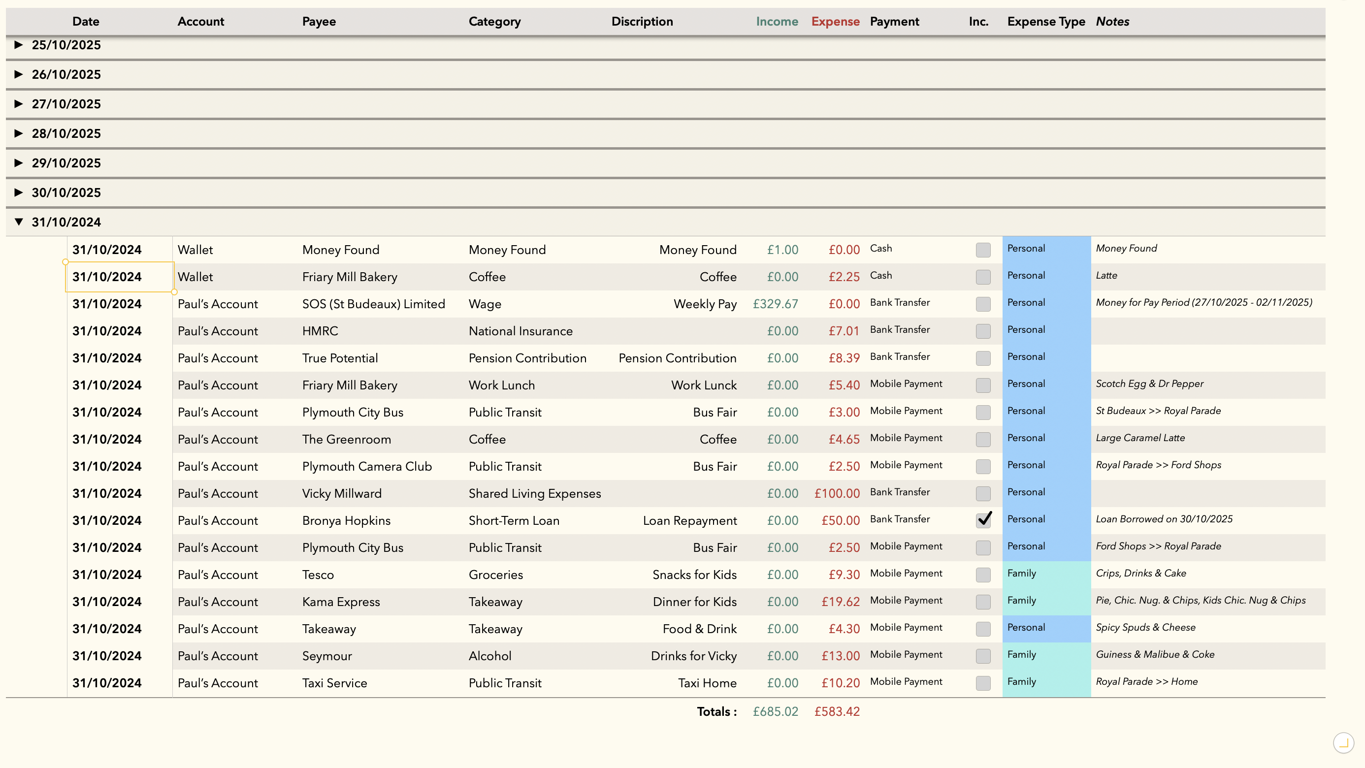Screen dimensions: 1365x768
Task: Expand the 27/10/2025 date group
Action: click(x=19, y=104)
